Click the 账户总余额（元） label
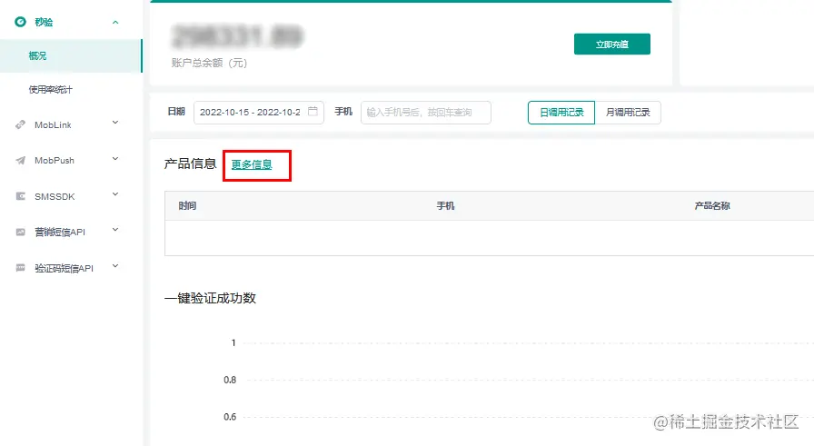Image resolution: width=814 pixels, height=446 pixels. click(210, 63)
